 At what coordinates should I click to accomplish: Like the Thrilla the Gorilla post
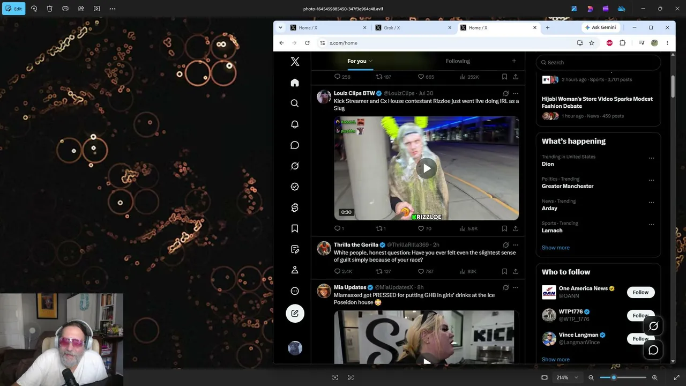point(426,271)
